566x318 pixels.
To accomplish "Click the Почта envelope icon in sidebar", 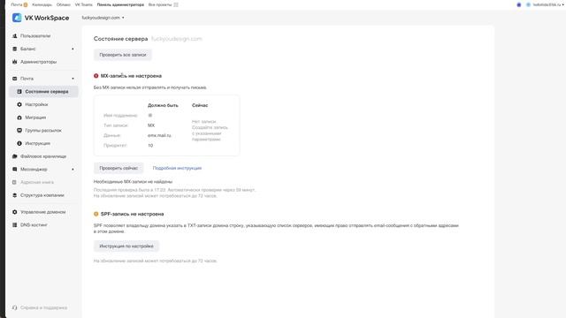I will coord(14,79).
